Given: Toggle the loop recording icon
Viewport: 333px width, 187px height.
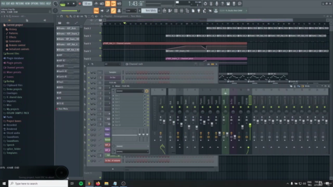Looking at the screenshot, I should click(x=119, y=4).
